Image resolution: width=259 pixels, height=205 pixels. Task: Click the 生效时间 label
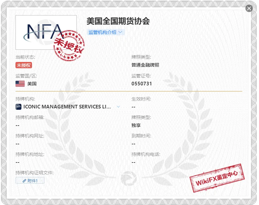point(141,99)
